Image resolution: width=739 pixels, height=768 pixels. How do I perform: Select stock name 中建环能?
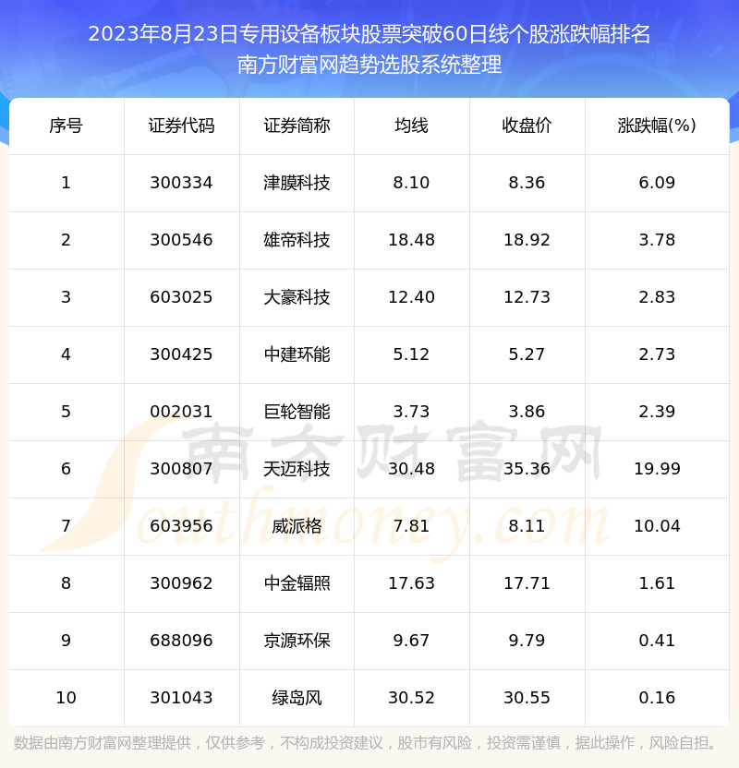click(x=297, y=354)
